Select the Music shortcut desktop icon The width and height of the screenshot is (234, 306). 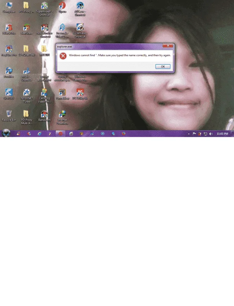pyautogui.click(x=26, y=74)
